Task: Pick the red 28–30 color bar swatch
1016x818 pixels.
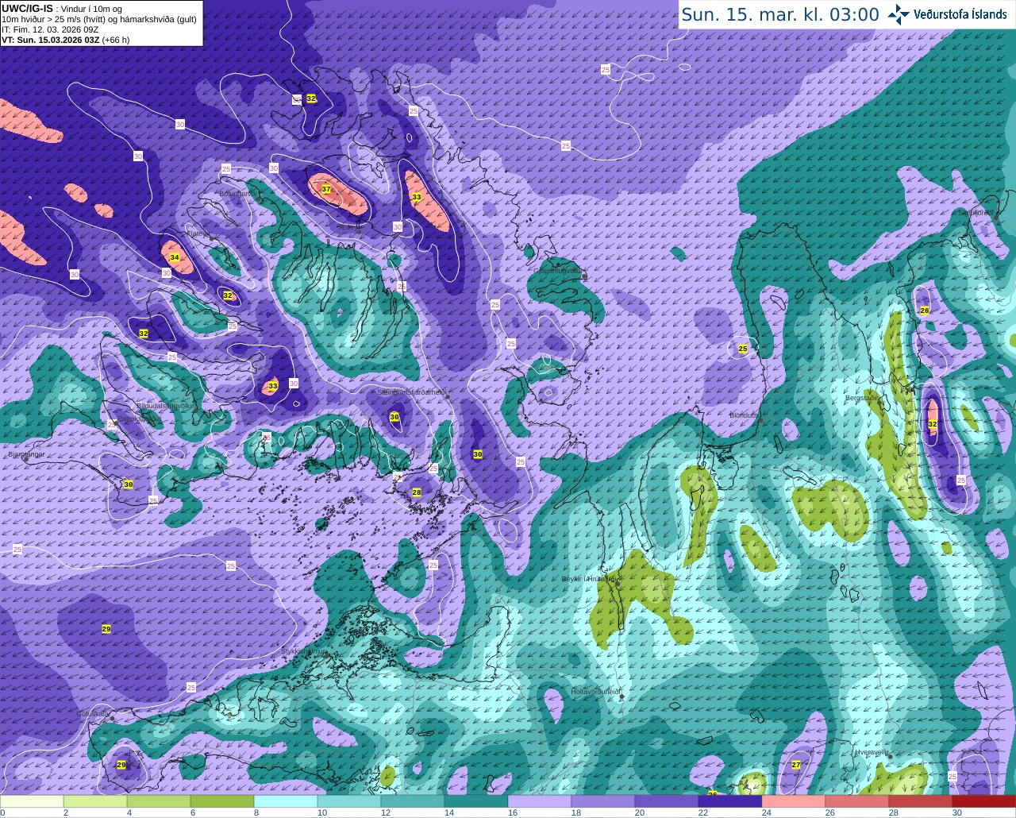Action: click(921, 801)
